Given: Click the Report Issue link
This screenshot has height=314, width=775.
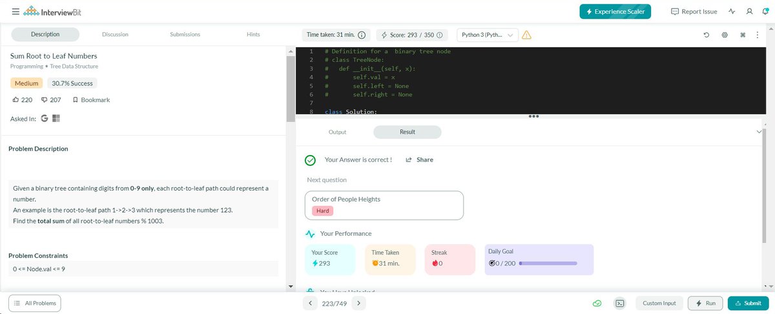Looking at the screenshot, I should pyautogui.click(x=694, y=12).
